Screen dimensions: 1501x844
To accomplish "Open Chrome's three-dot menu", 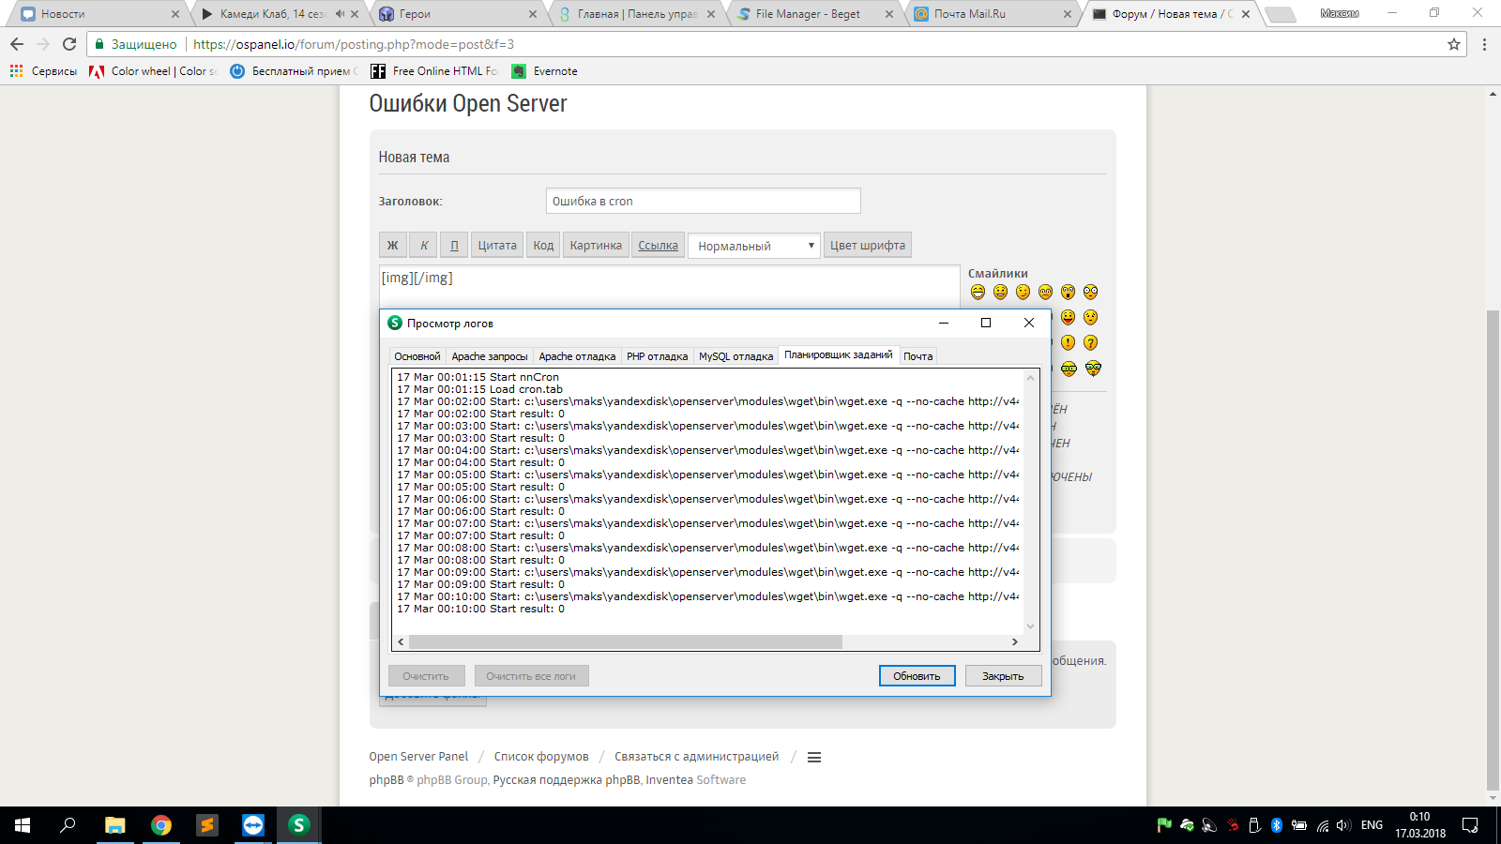I will click(x=1484, y=44).
